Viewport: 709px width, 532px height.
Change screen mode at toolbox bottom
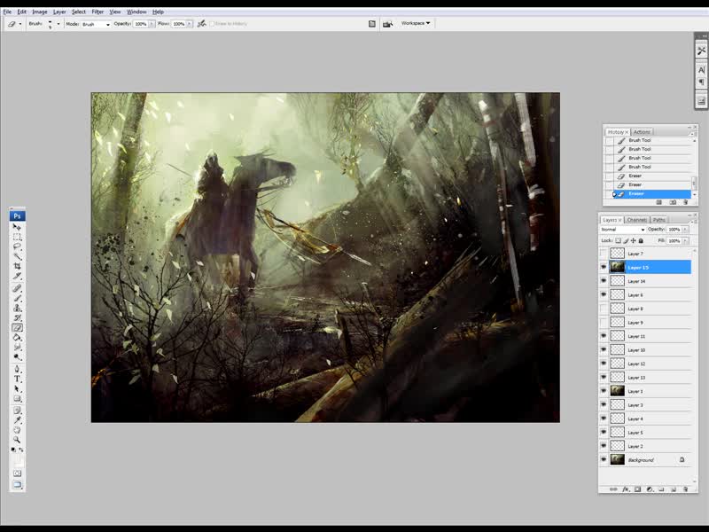[17, 484]
